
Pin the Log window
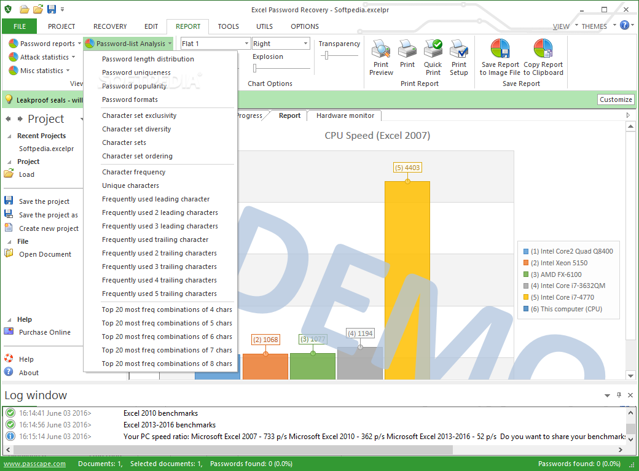coord(619,395)
